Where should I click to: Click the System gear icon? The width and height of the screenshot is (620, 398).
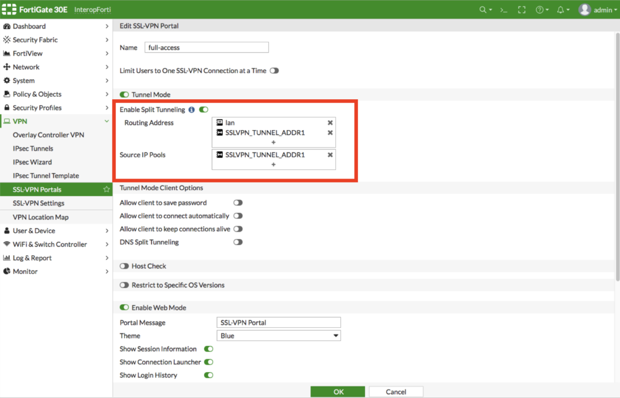coord(7,80)
